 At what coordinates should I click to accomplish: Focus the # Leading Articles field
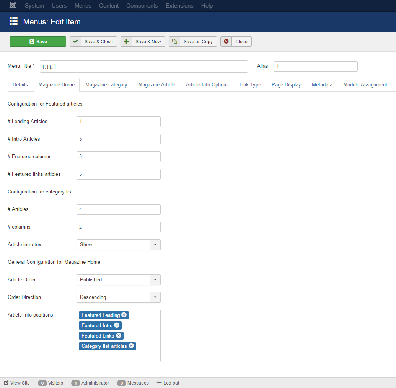(118, 122)
